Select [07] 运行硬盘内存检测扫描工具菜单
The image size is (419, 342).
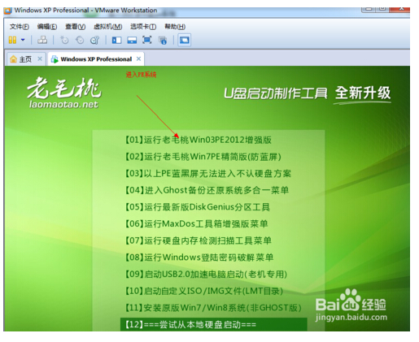[x=198, y=240]
